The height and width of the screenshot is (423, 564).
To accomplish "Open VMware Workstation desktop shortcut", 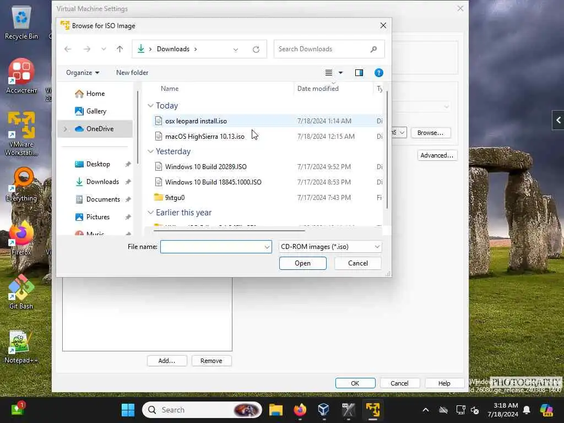I will pyautogui.click(x=21, y=134).
